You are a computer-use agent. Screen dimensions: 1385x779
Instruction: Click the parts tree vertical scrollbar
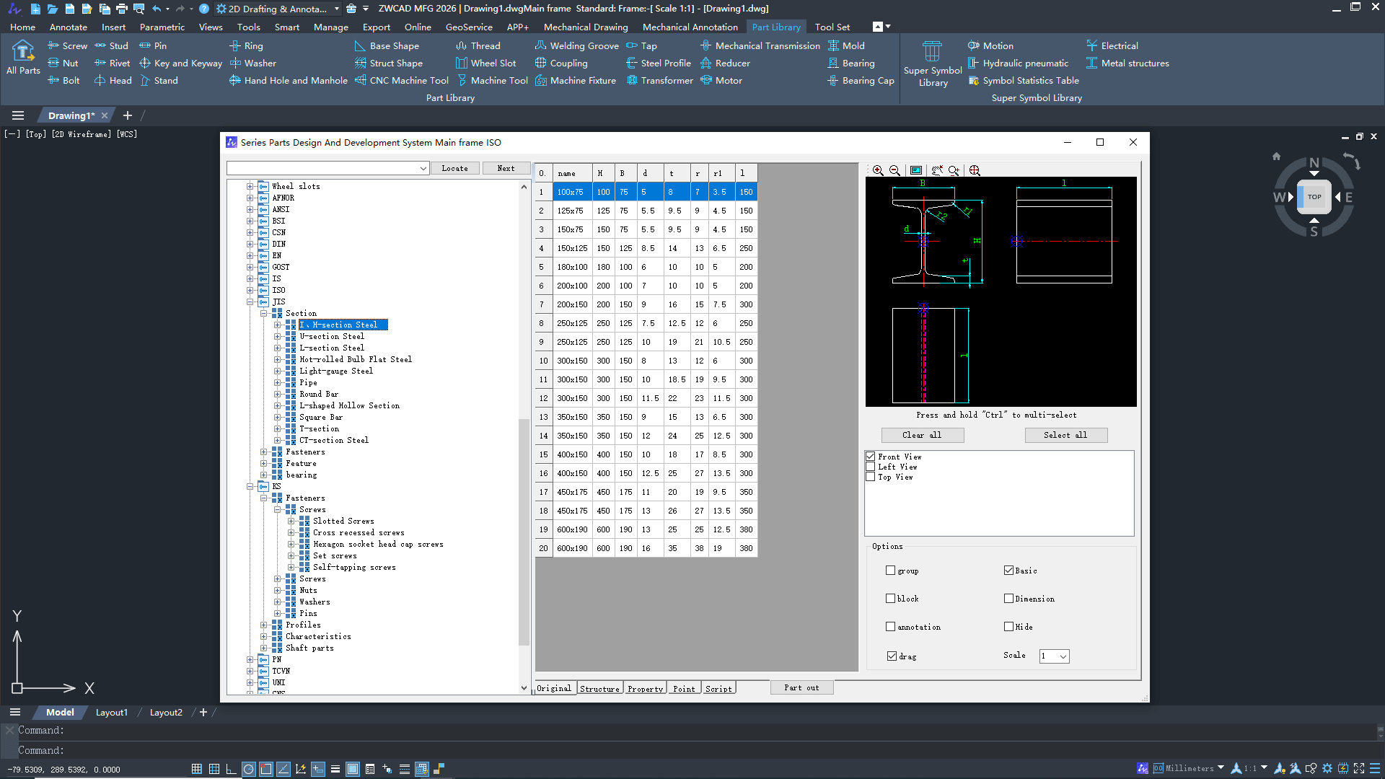pyautogui.click(x=524, y=534)
